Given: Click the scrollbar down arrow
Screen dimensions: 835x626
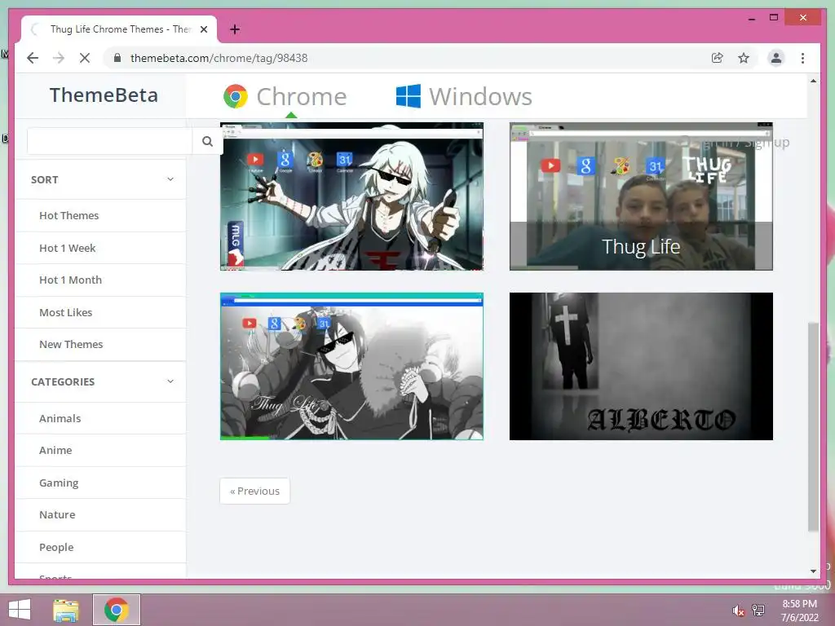Looking at the screenshot, I should point(813,571).
